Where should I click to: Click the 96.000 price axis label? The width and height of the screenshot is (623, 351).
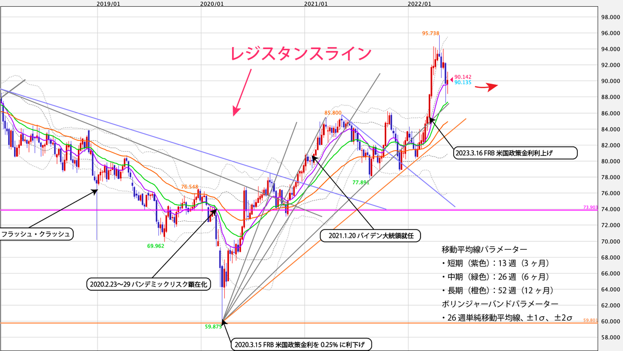[610, 33]
